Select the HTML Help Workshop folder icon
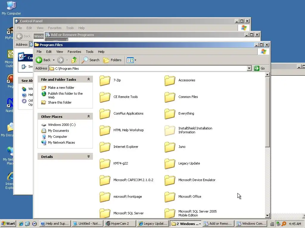The height and width of the screenshot is (228, 305). 105,130
